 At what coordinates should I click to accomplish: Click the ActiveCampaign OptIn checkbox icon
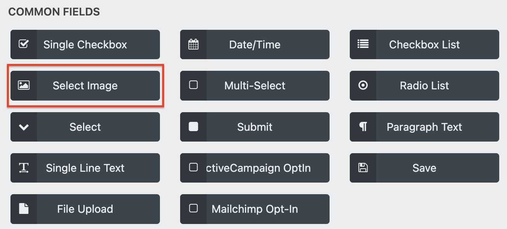(x=193, y=168)
